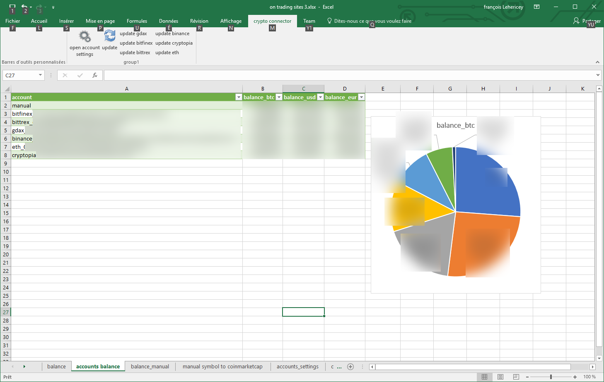Click the open account settings gear icon

pos(85,36)
